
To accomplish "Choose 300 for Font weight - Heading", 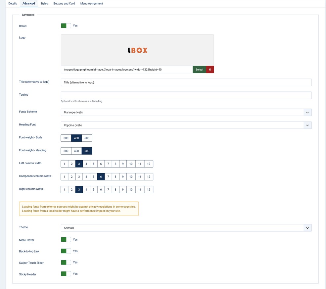I will coord(66,151).
